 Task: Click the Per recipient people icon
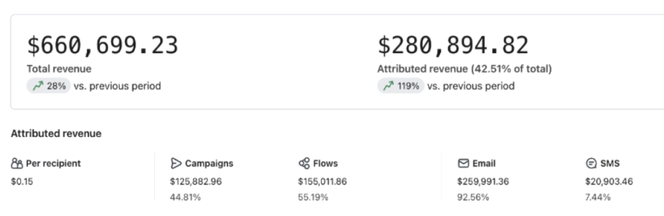click(x=17, y=163)
